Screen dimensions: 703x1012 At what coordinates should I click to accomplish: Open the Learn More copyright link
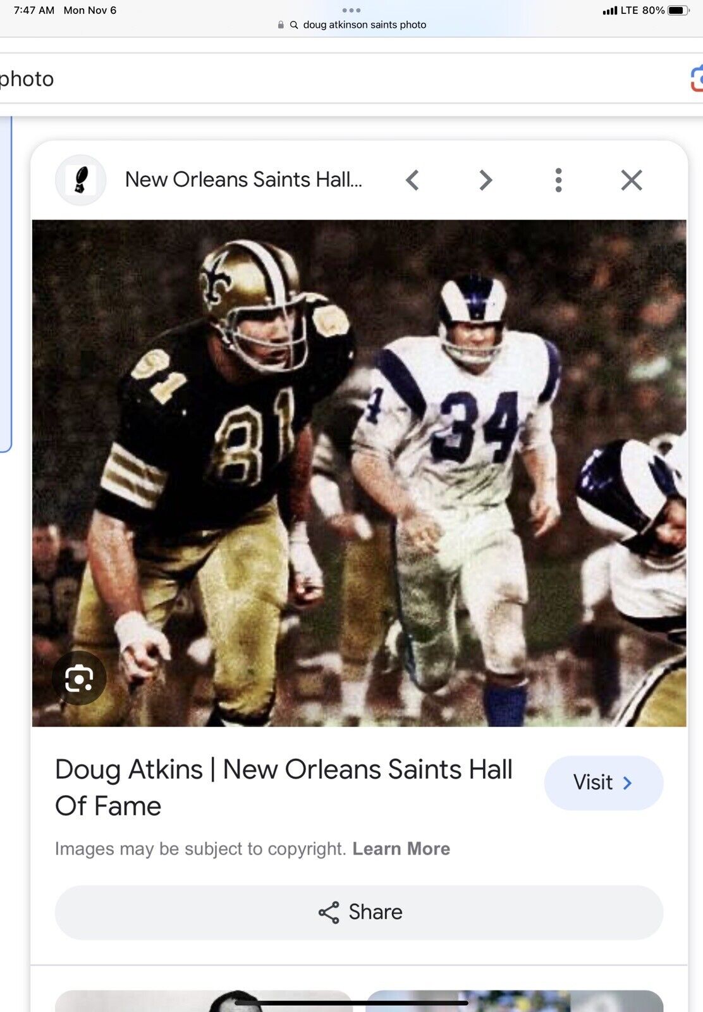point(401,849)
